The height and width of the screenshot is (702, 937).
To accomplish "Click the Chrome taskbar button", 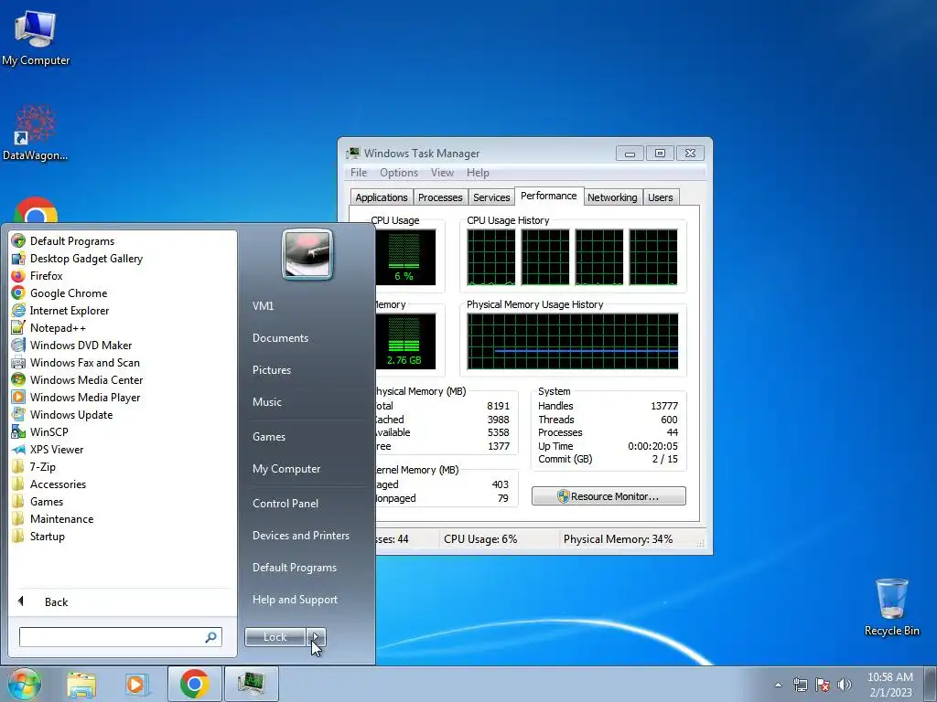I will [194, 684].
